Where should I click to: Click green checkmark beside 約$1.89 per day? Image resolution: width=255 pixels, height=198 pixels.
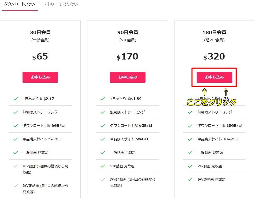[x=103, y=99]
